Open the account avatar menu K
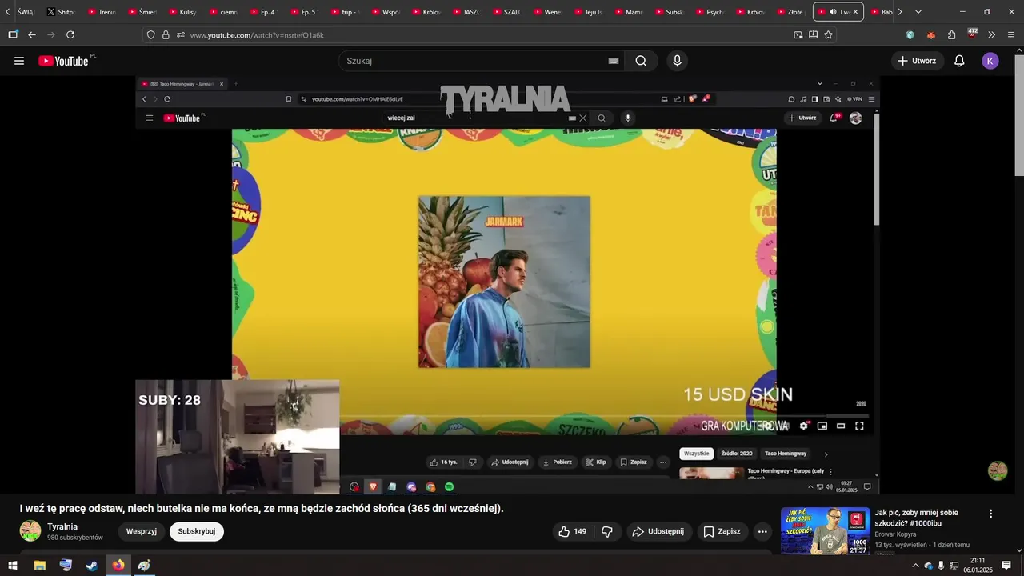This screenshot has height=576, width=1024. coord(990,61)
